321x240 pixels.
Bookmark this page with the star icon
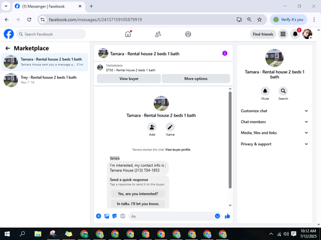click(259, 20)
